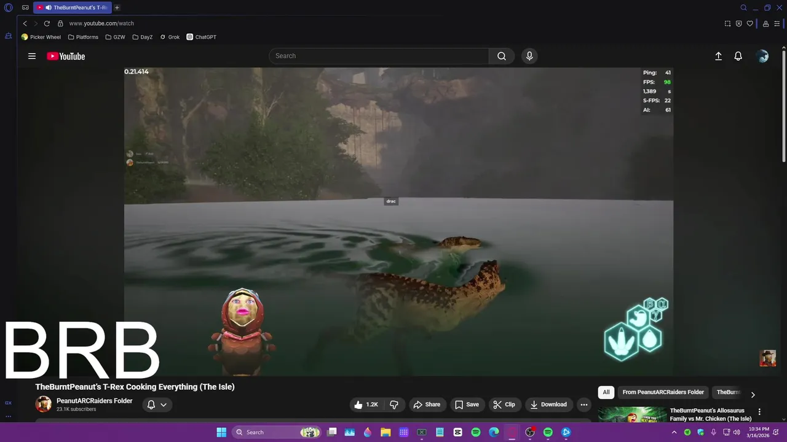
Task: Open OBS Studio from the taskbar
Action: pos(530,432)
